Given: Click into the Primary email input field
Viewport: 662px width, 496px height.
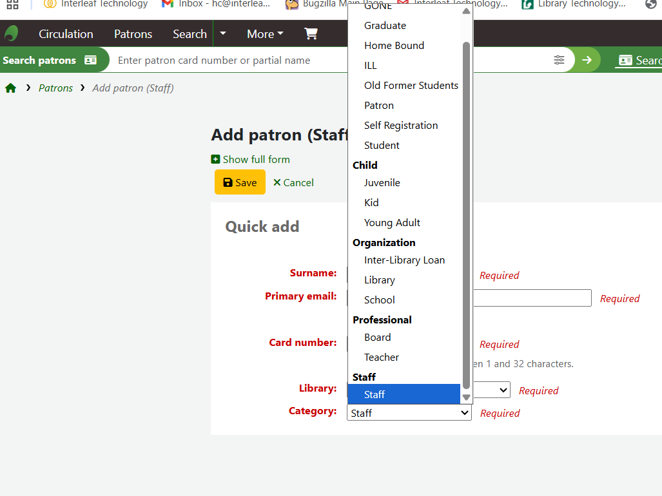Looking at the screenshot, I should pyautogui.click(x=532, y=298).
